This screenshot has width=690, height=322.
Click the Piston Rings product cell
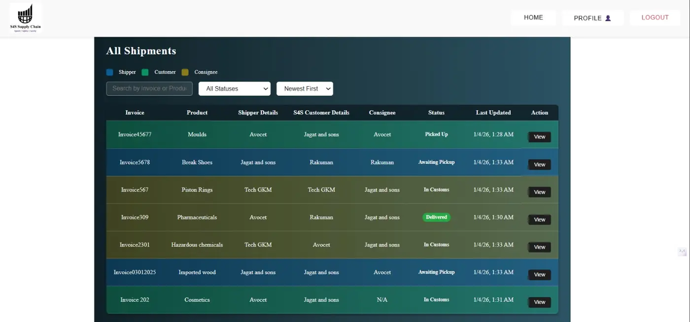coord(197,190)
